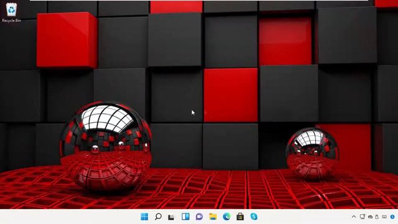
Task: Open Microsoft Store from the taskbar
Action: pos(240,217)
